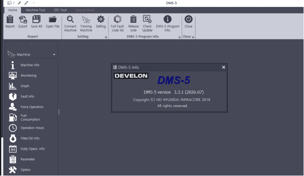
Task: Select the Special Mode tab
Action: coord(85,10)
